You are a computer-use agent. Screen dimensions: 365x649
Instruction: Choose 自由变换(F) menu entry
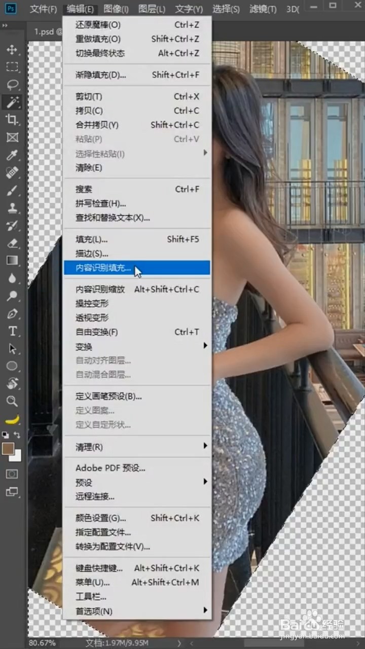(137, 332)
